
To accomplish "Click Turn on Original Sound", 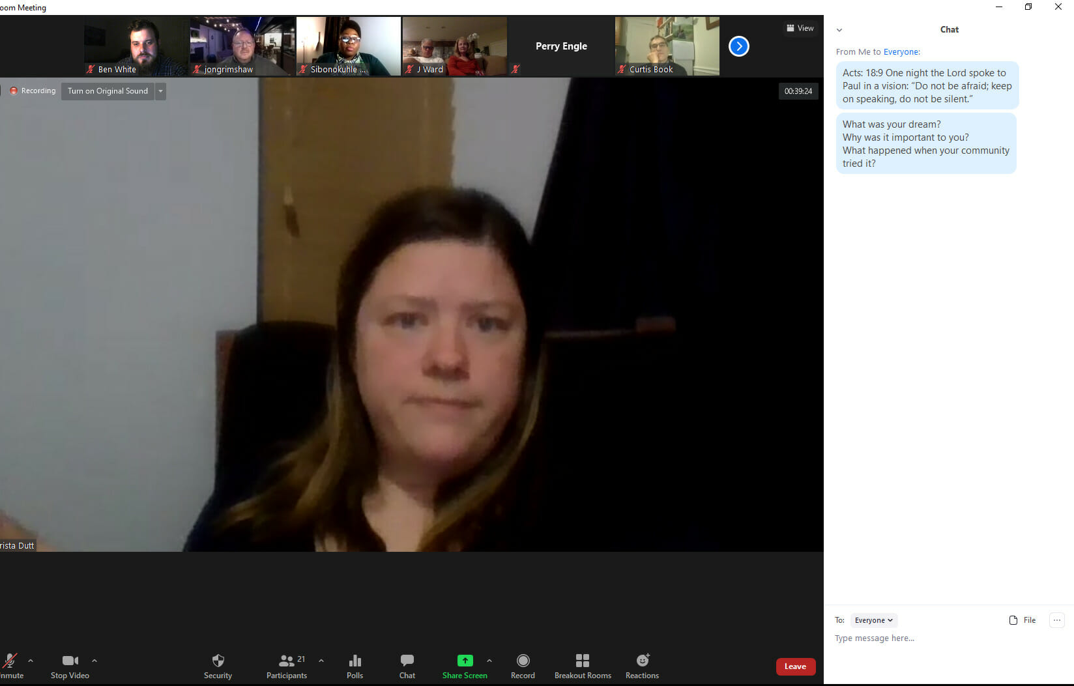I will (x=108, y=91).
